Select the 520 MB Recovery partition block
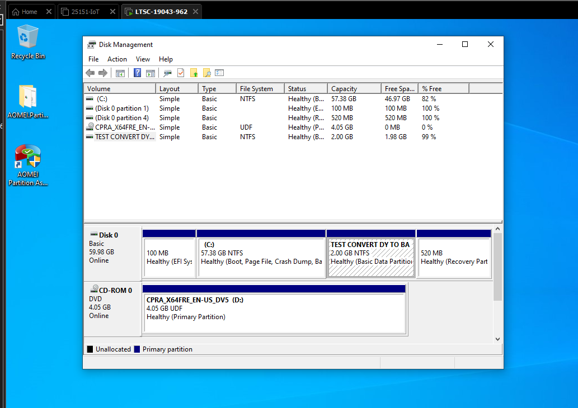This screenshot has width=578, height=408. [x=454, y=254]
